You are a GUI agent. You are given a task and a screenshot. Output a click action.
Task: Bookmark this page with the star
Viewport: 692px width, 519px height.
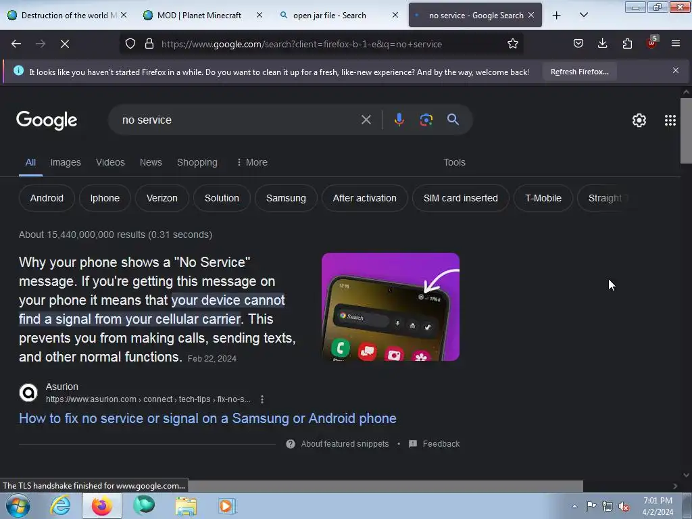[512, 44]
